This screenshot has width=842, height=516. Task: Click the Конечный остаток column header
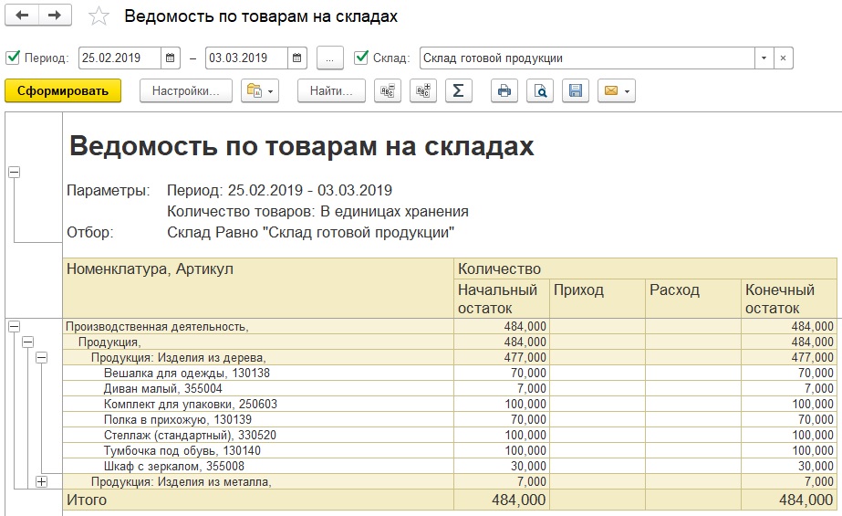pos(789,299)
